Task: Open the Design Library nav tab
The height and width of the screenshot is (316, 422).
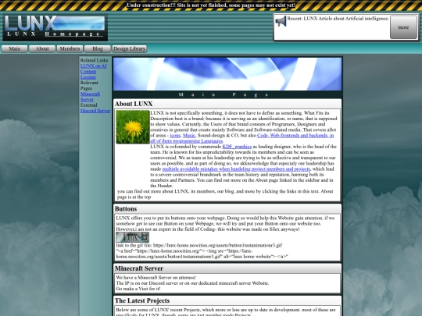Action: point(130,48)
